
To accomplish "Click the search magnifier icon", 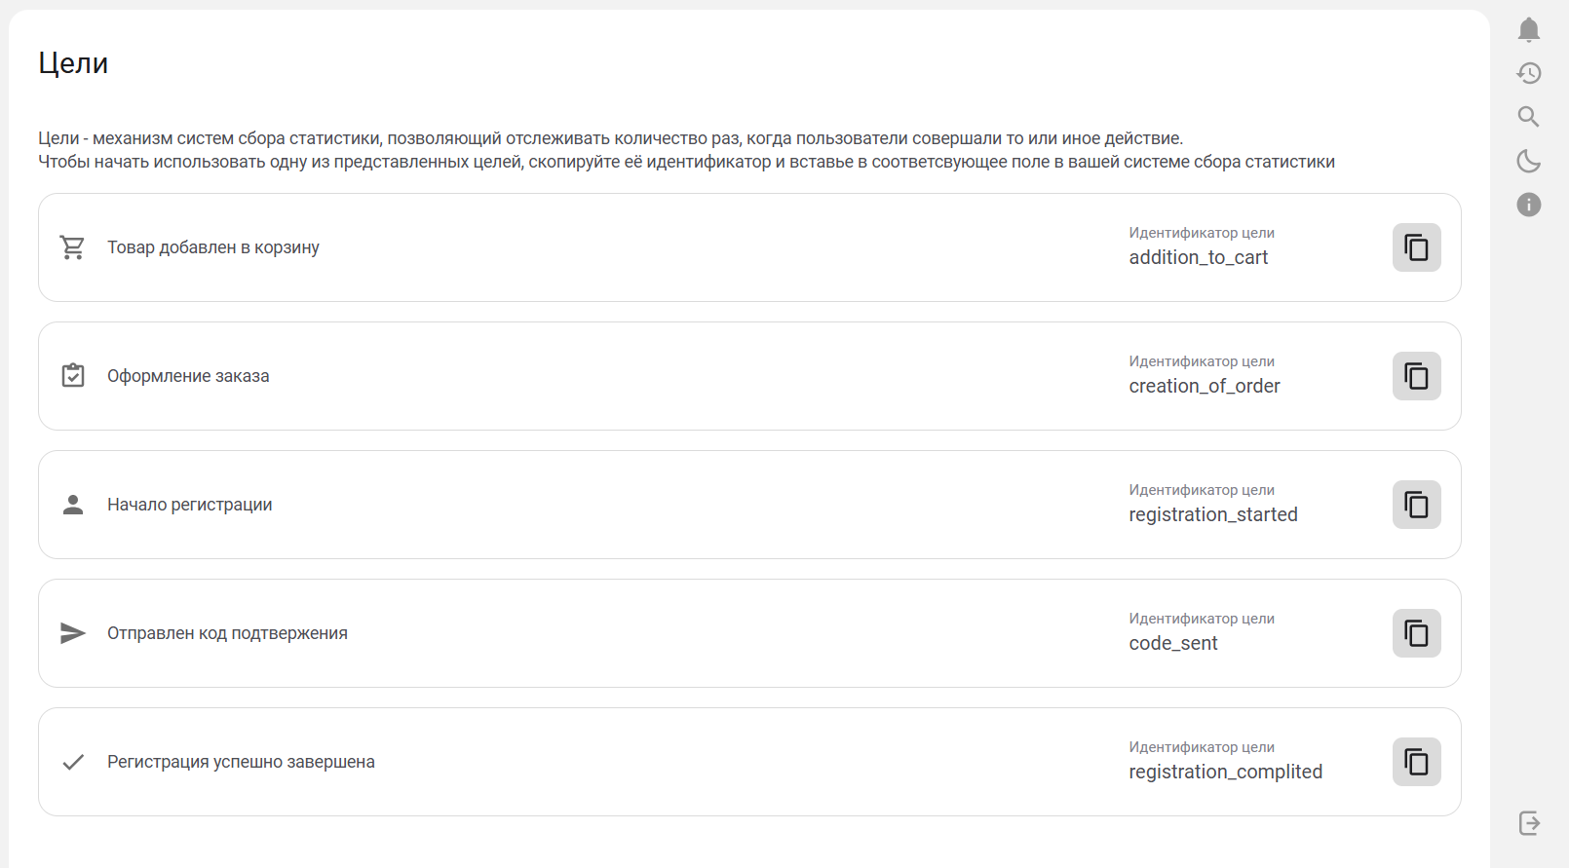I will coord(1528,117).
